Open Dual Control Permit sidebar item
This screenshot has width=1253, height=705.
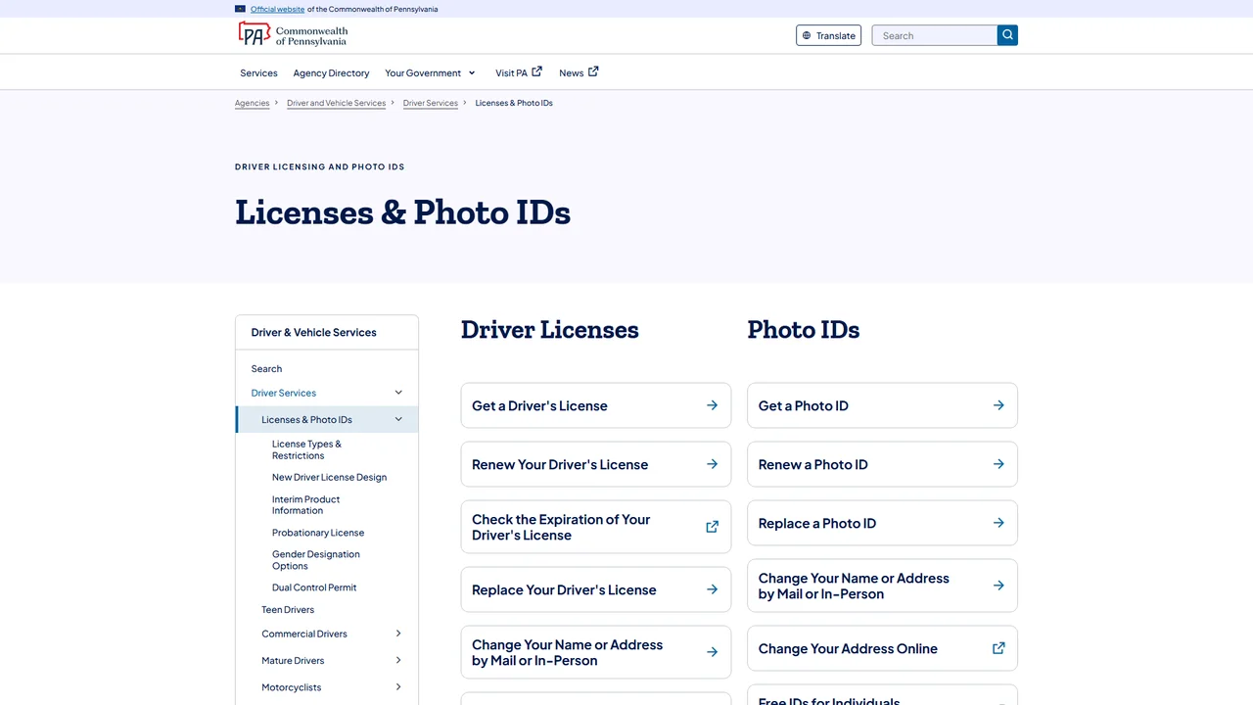[314, 587]
